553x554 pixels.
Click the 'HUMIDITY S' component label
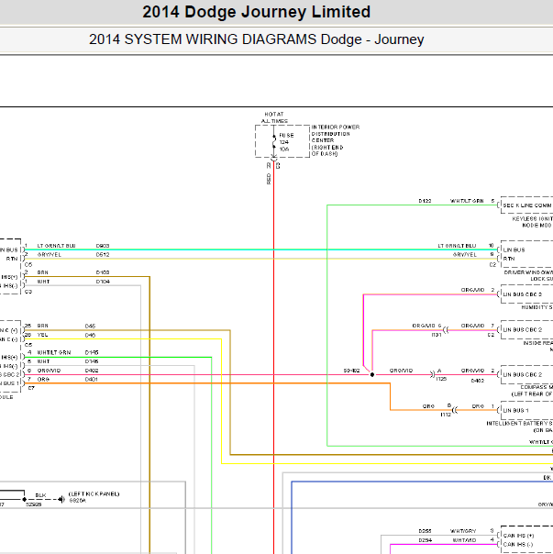537,307
